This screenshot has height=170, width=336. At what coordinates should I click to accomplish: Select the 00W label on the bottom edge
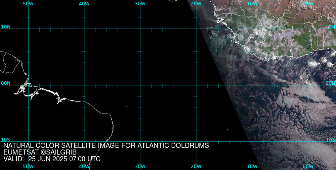coord(308,166)
